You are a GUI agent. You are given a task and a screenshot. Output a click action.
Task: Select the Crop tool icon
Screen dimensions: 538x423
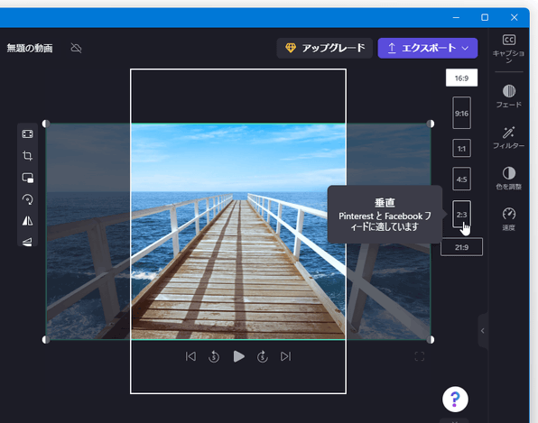click(x=27, y=156)
